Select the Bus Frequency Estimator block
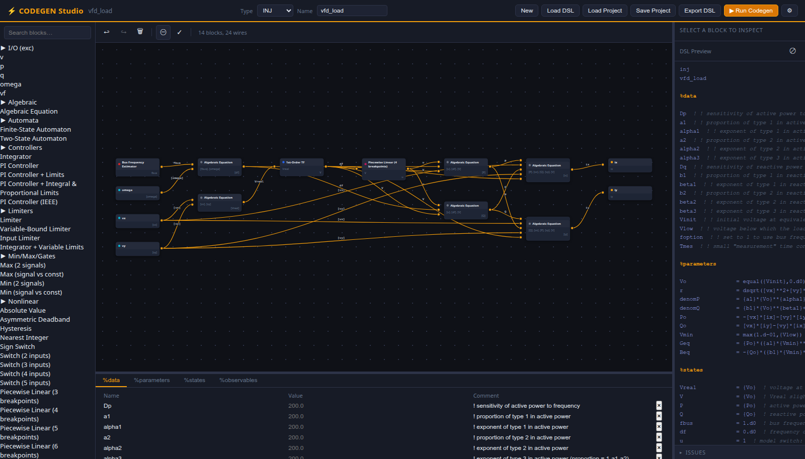805x459 pixels. pyautogui.click(x=137, y=167)
